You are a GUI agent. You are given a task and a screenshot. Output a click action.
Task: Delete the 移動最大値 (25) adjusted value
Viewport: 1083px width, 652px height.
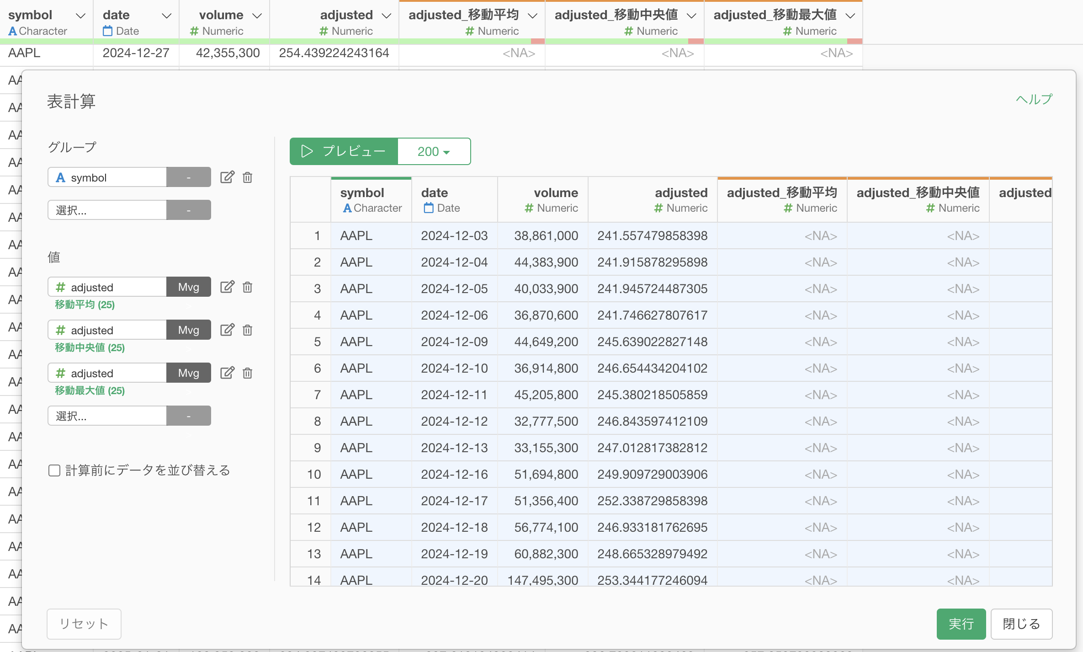pyautogui.click(x=247, y=373)
